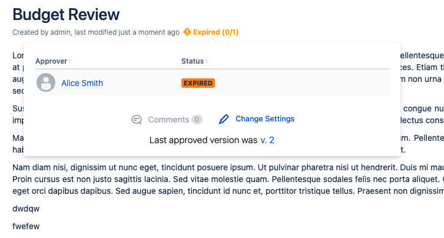Sort by the Approver column header
444x238 pixels.
(51, 61)
